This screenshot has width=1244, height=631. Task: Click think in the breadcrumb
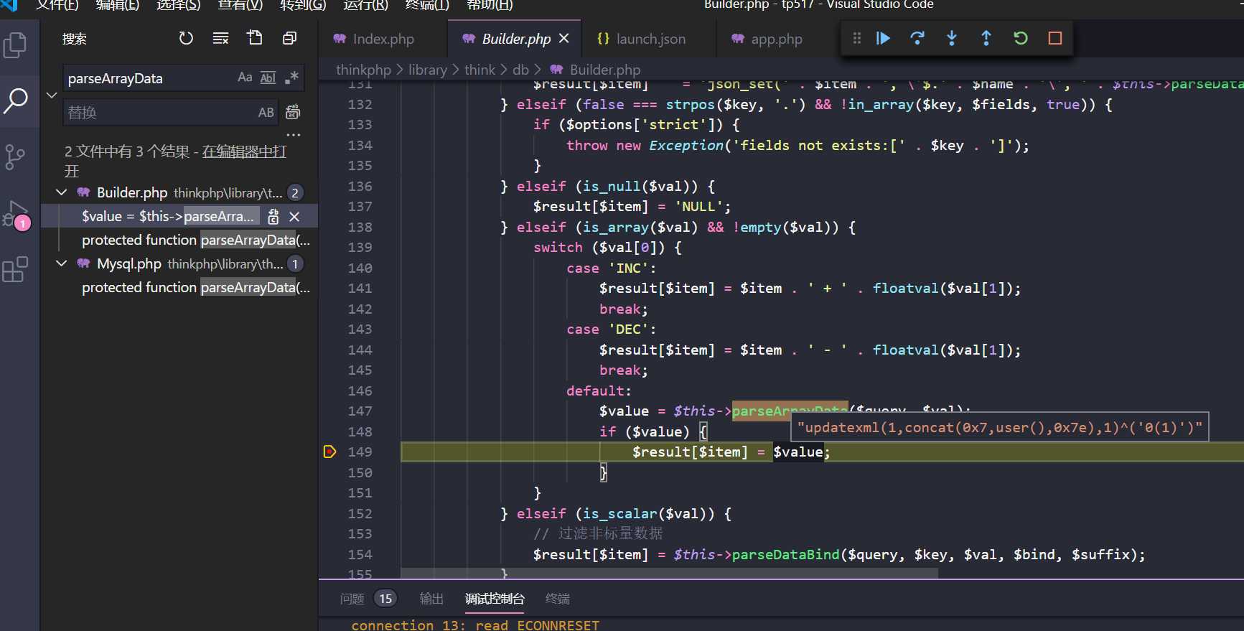tap(480, 70)
